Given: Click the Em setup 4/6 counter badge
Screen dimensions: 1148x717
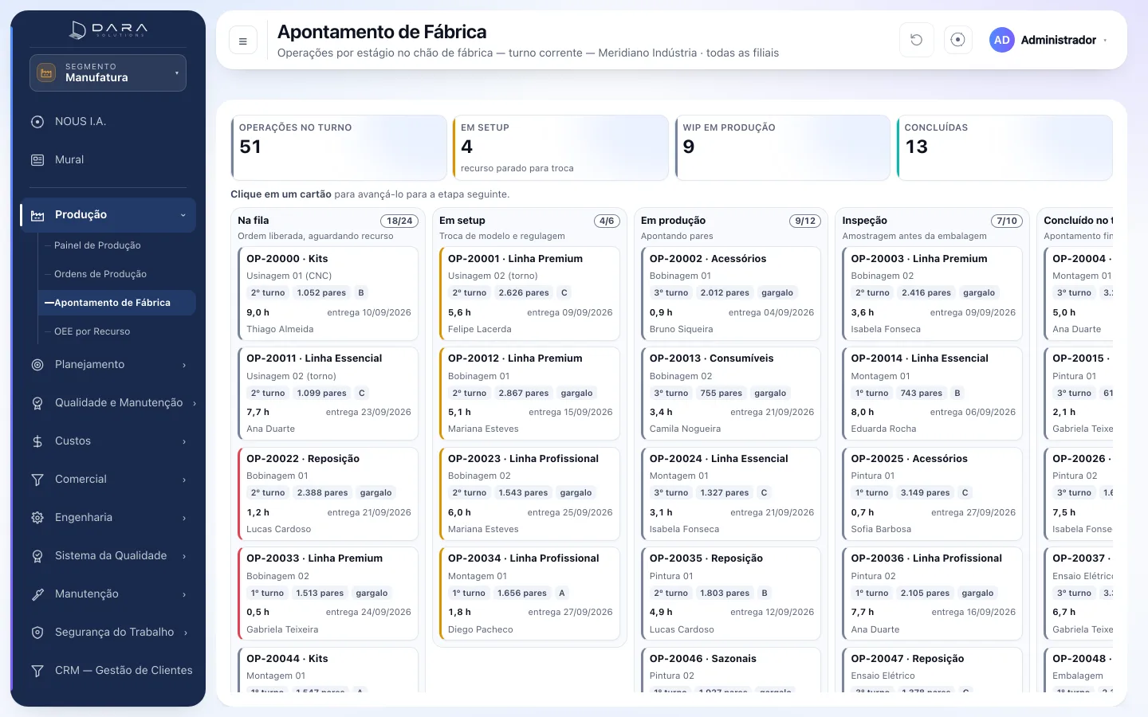Looking at the screenshot, I should tap(607, 221).
